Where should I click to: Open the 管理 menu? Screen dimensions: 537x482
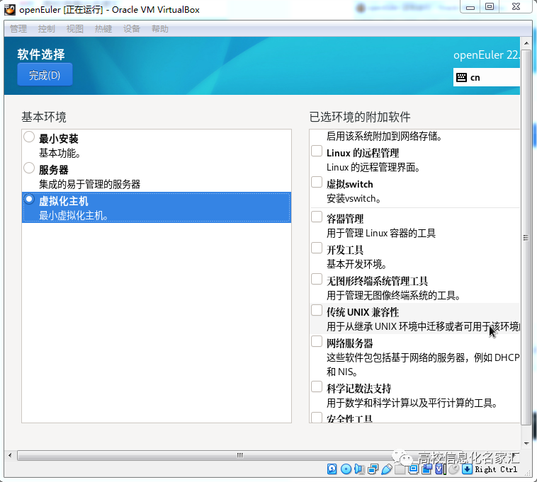point(18,29)
